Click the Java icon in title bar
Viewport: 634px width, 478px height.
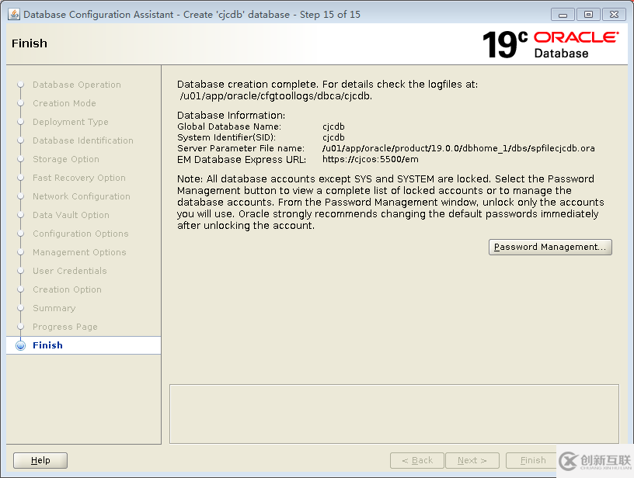point(13,15)
